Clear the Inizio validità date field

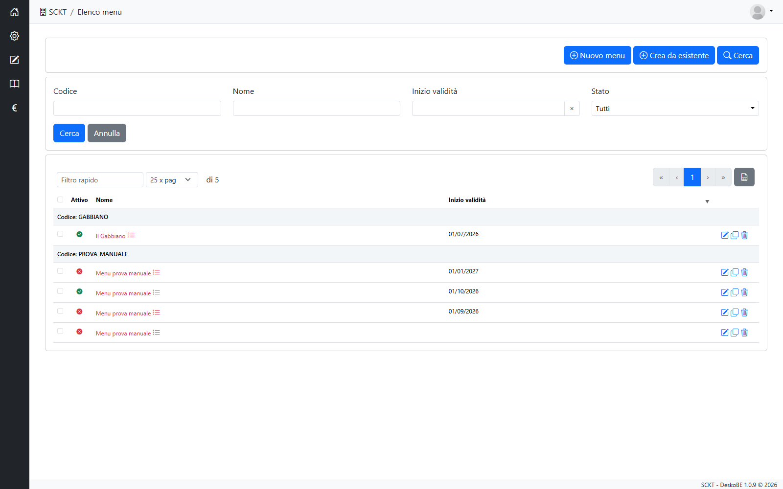pos(572,108)
